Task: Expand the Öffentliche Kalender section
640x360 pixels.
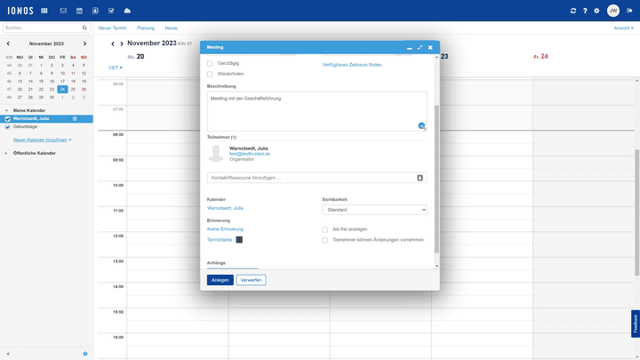Action: click(8, 153)
